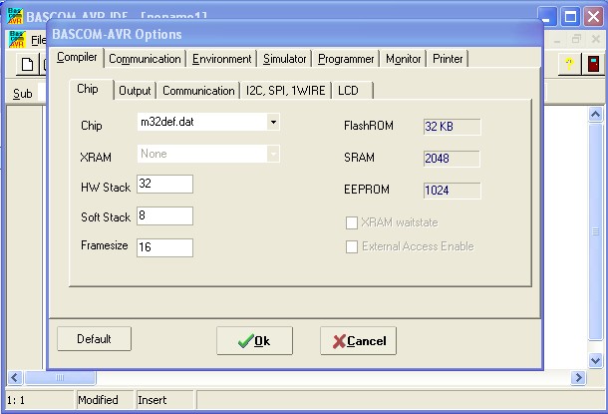Click the vertical scrollbar thumb in editor

[595, 232]
